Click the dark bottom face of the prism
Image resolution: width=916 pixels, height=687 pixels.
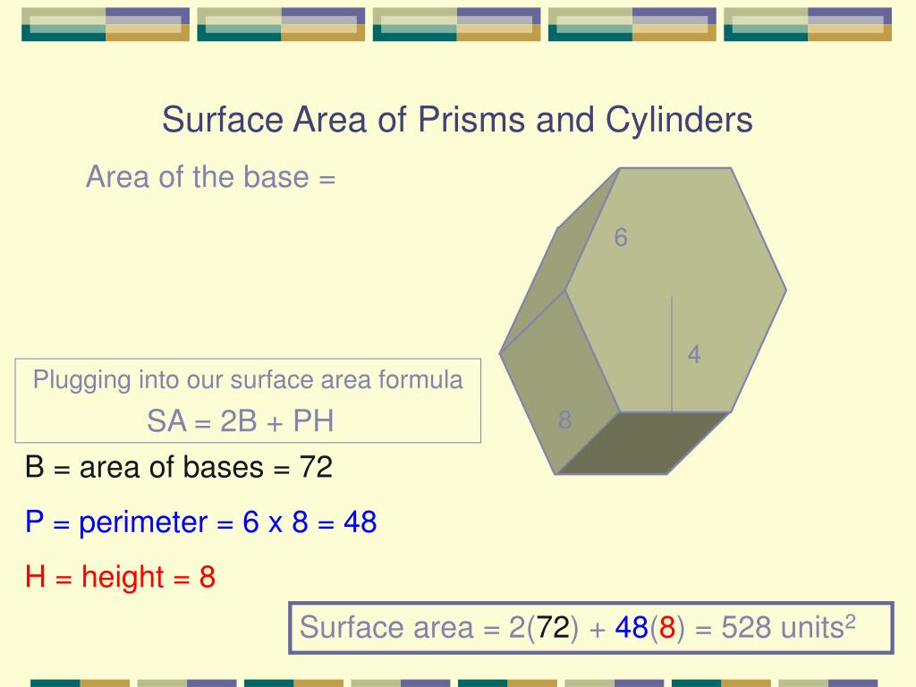642,443
